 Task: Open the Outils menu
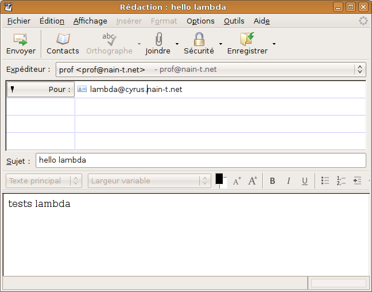(234, 21)
